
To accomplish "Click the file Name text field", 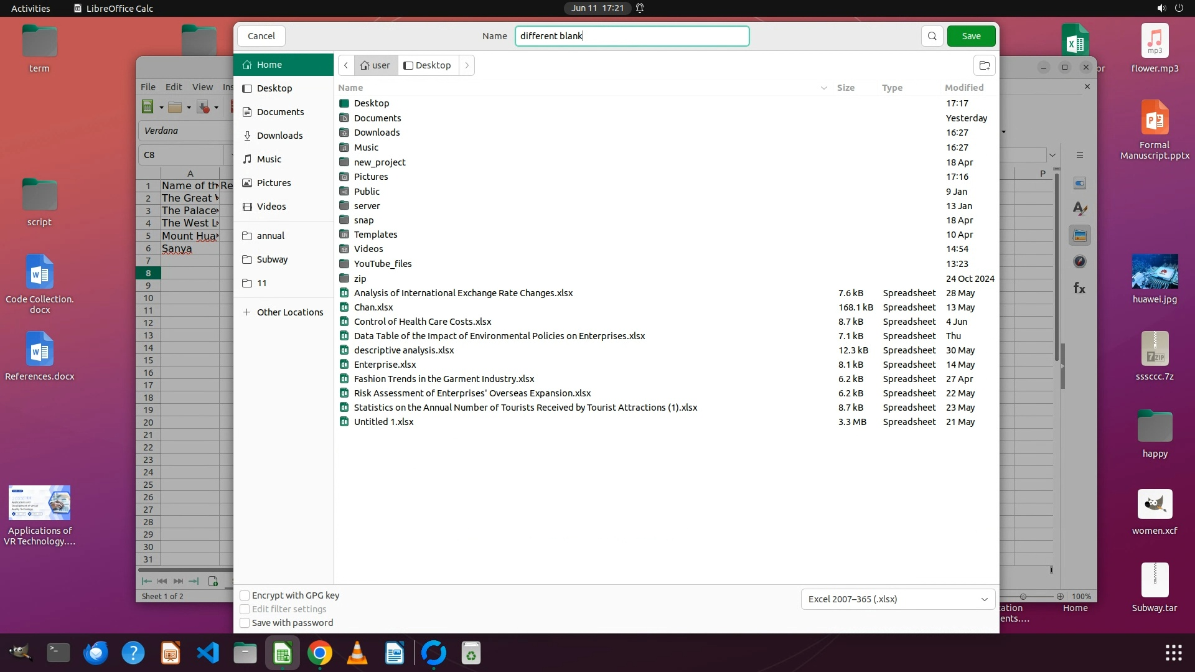I will pos(632,36).
